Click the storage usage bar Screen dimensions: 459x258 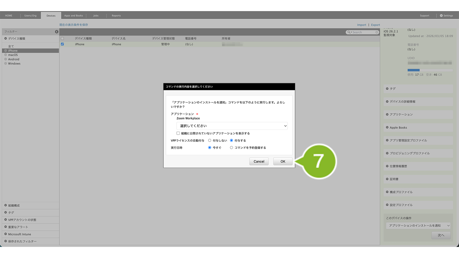click(x=430, y=70)
